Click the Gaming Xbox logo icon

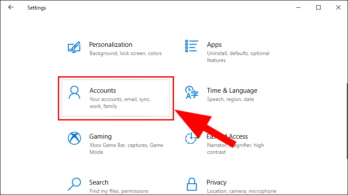coord(75,139)
